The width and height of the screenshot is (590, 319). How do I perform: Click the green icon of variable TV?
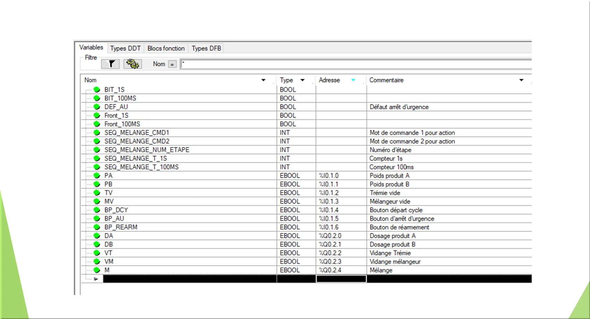97,193
